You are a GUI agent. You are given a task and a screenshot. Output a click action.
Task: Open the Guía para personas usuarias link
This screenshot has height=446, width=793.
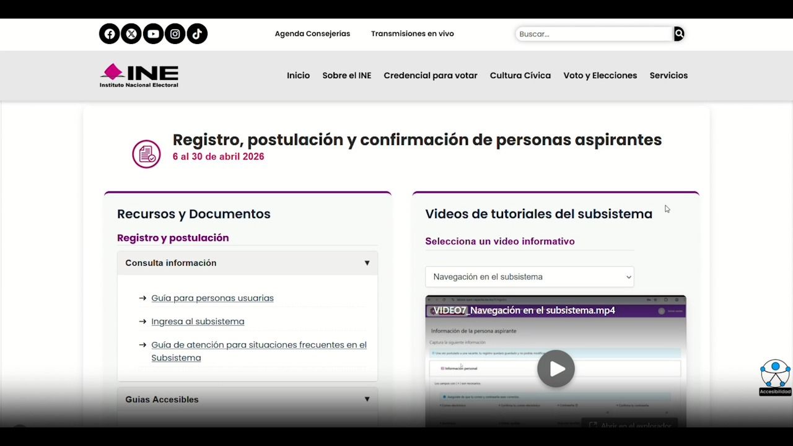pyautogui.click(x=212, y=298)
